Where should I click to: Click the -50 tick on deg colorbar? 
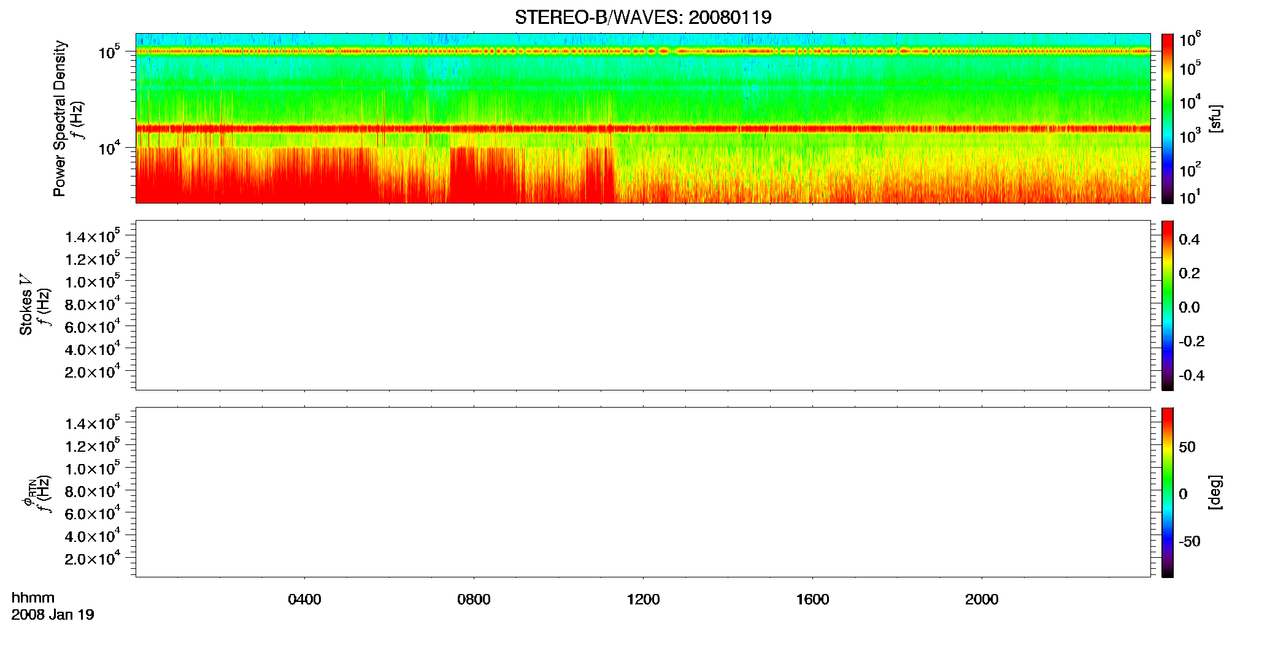(x=1190, y=542)
